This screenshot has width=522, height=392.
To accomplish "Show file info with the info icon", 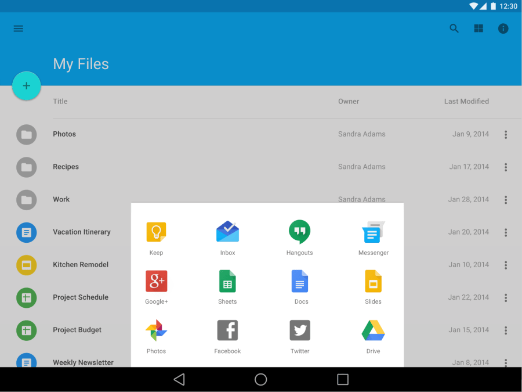I will pyautogui.click(x=503, y=28).
